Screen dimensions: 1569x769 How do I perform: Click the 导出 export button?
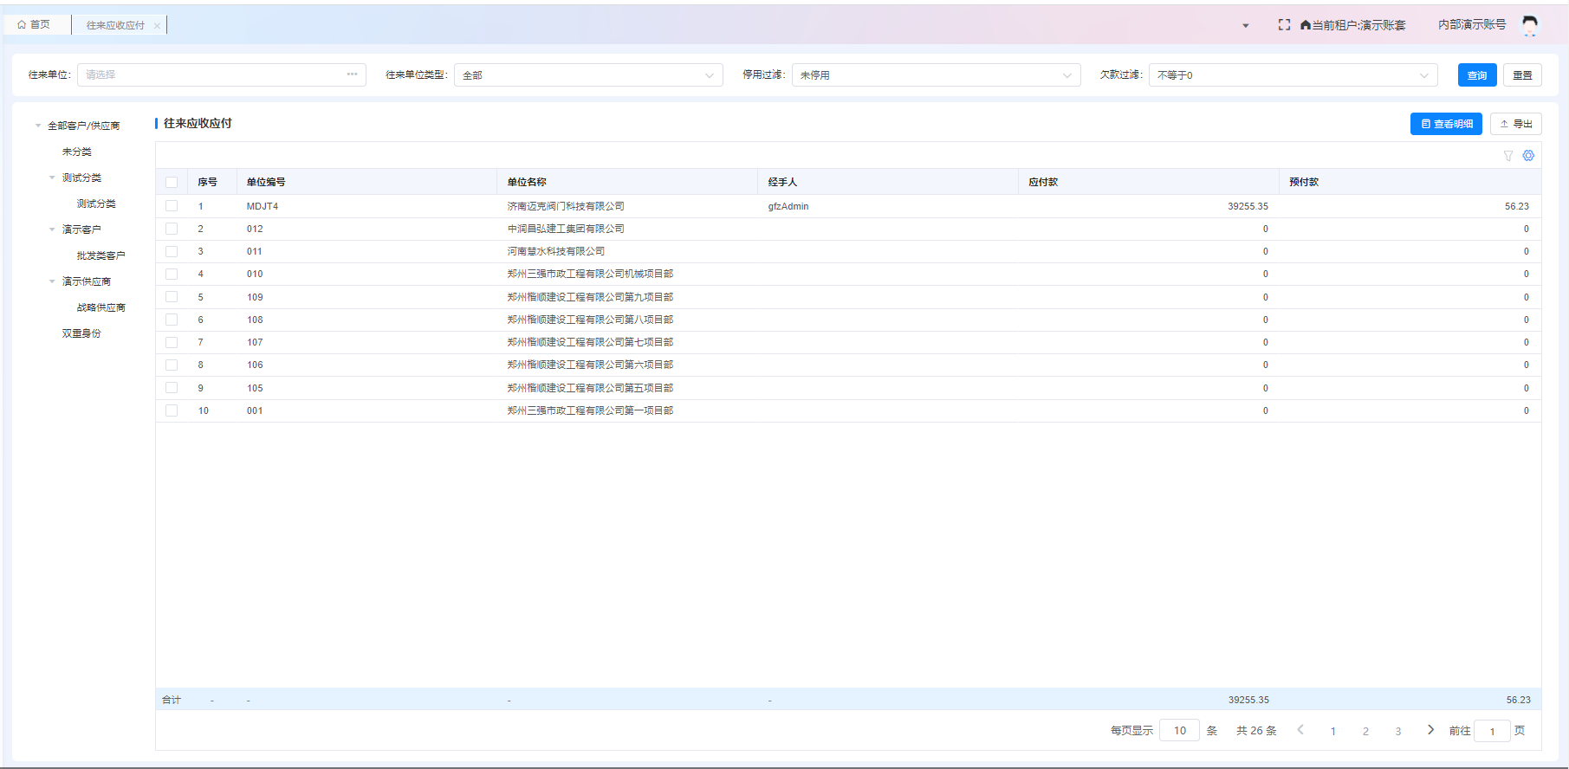1515,124
